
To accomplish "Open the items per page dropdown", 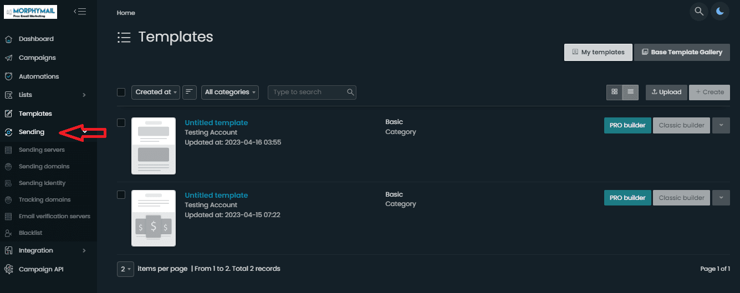I will 126,269.
